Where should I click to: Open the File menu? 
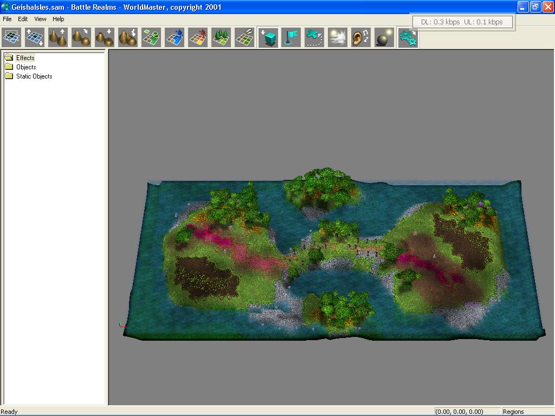7,19
